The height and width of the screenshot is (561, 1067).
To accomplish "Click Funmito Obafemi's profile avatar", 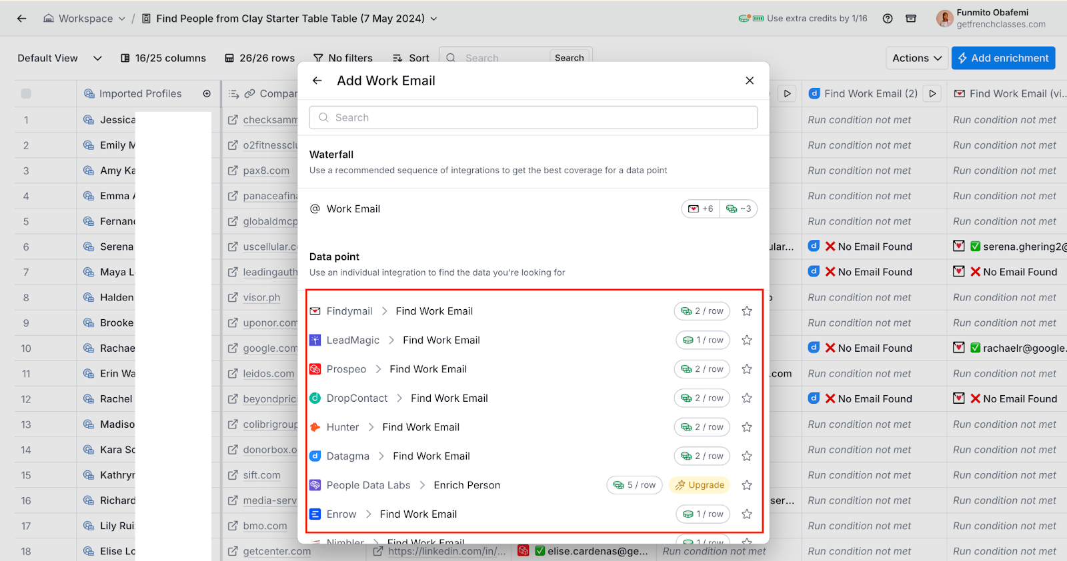I will click(944, 19).
